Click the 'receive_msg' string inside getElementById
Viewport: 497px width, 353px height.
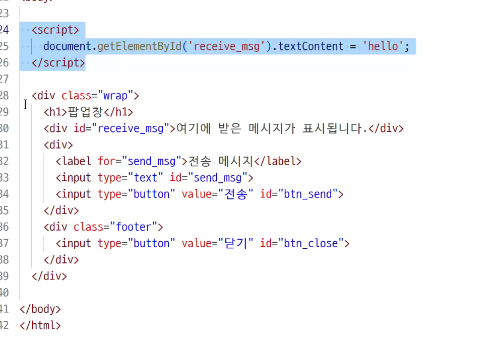click(x=227, y=46)
